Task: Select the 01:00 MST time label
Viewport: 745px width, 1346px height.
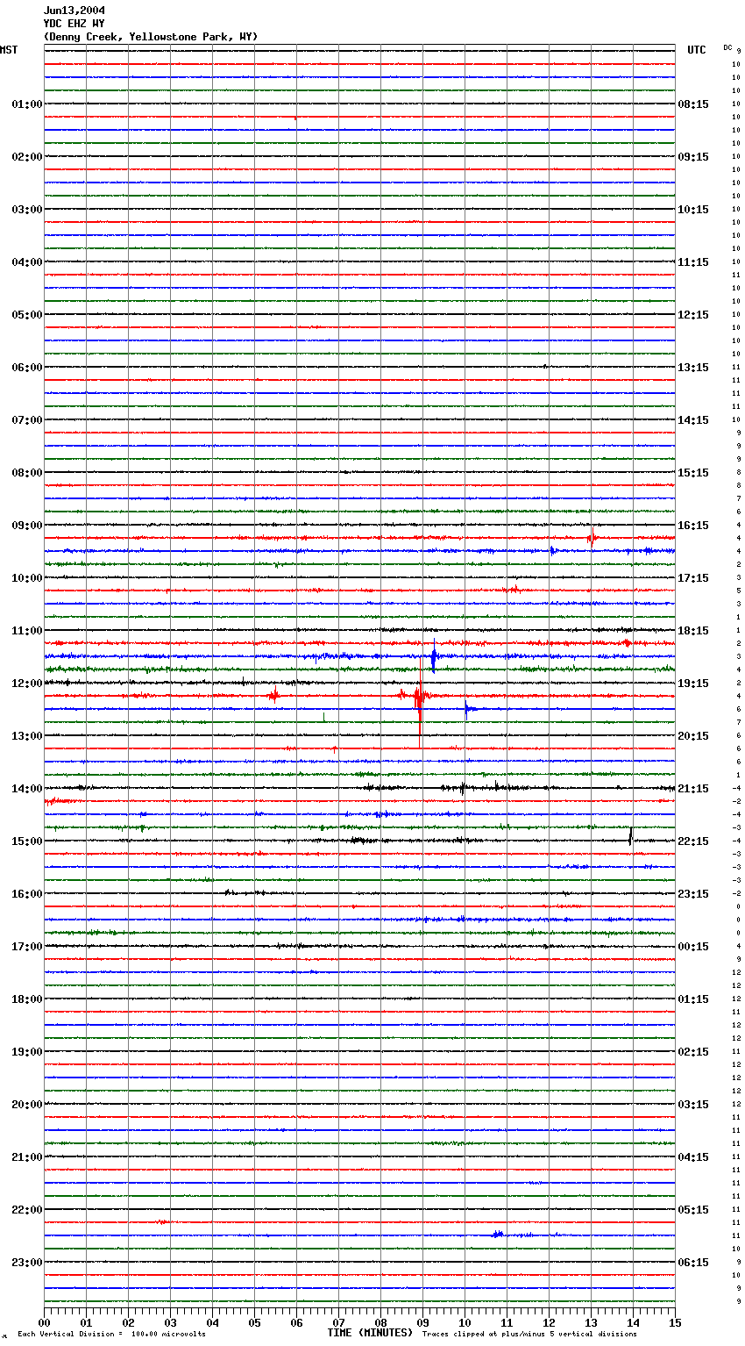Action: tap(27, 104)
